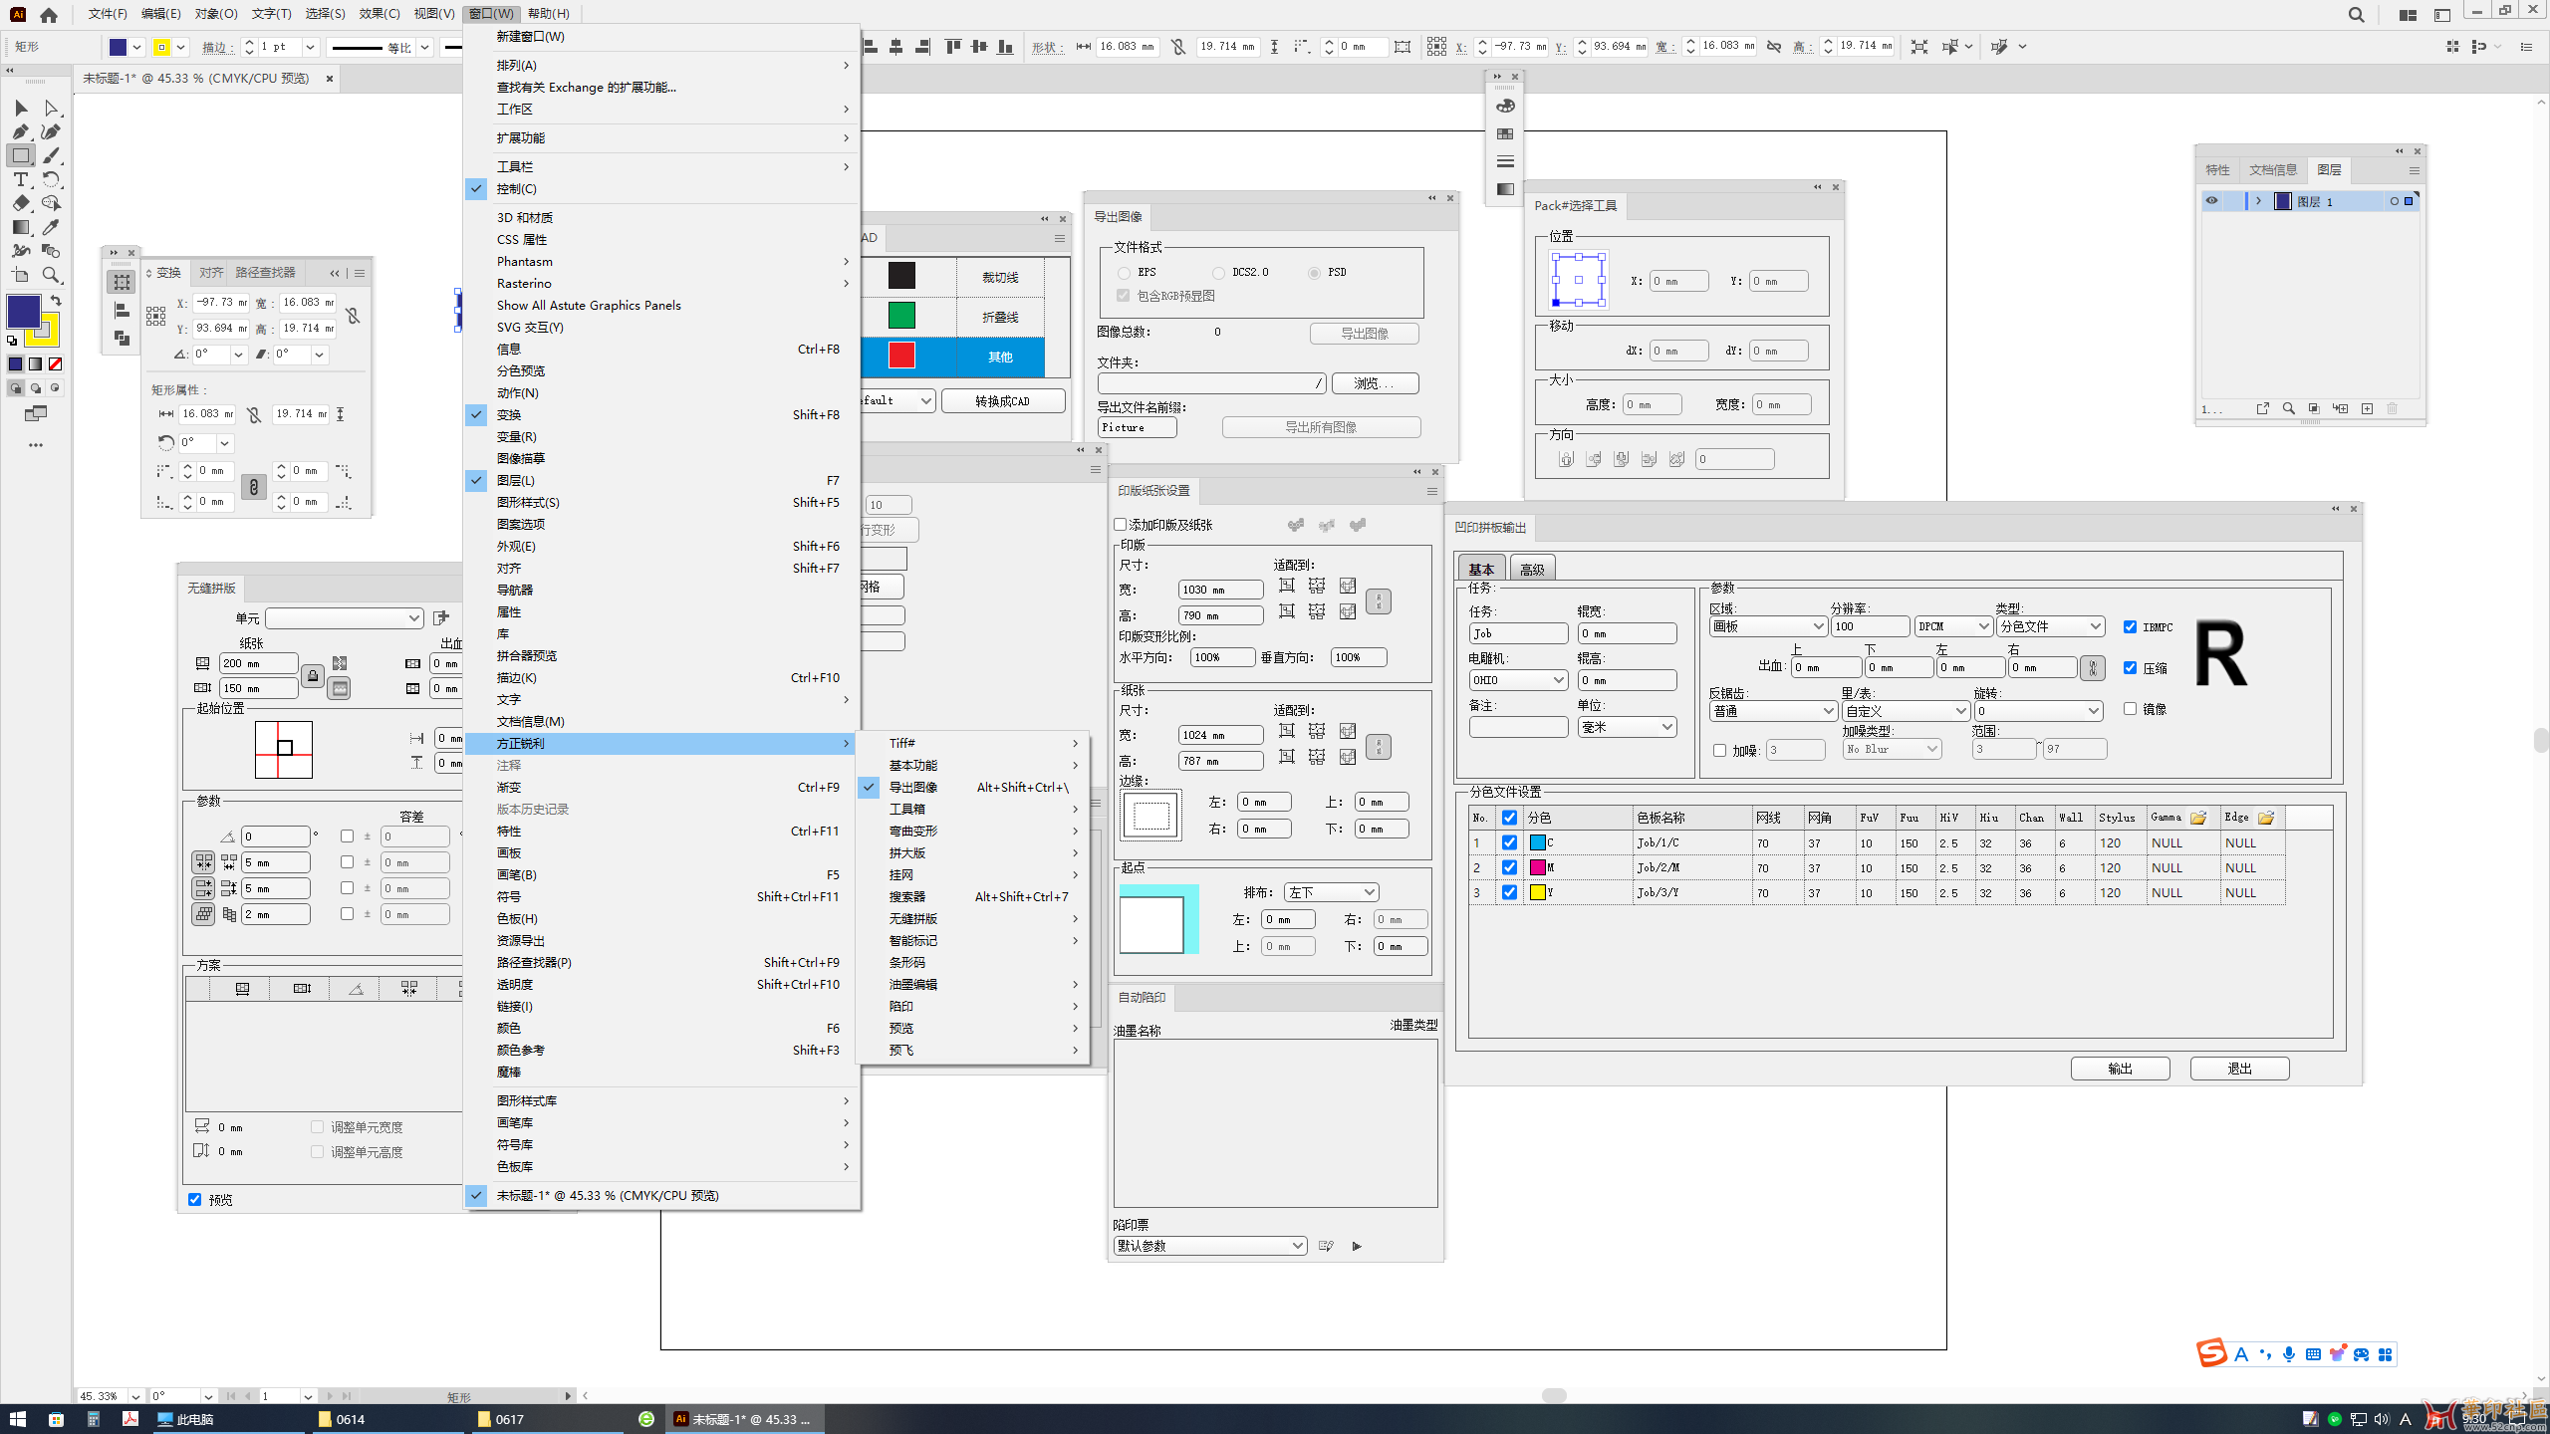Swap fill and stroke colors
The height and width of the screenshot is (1434, 2550).
[x=56, y=300]
